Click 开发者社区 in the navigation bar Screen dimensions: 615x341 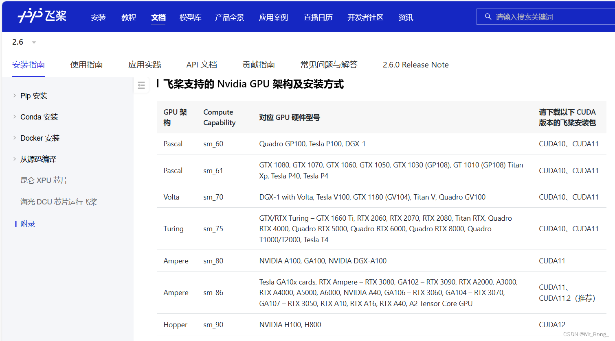tap(365, 17)
